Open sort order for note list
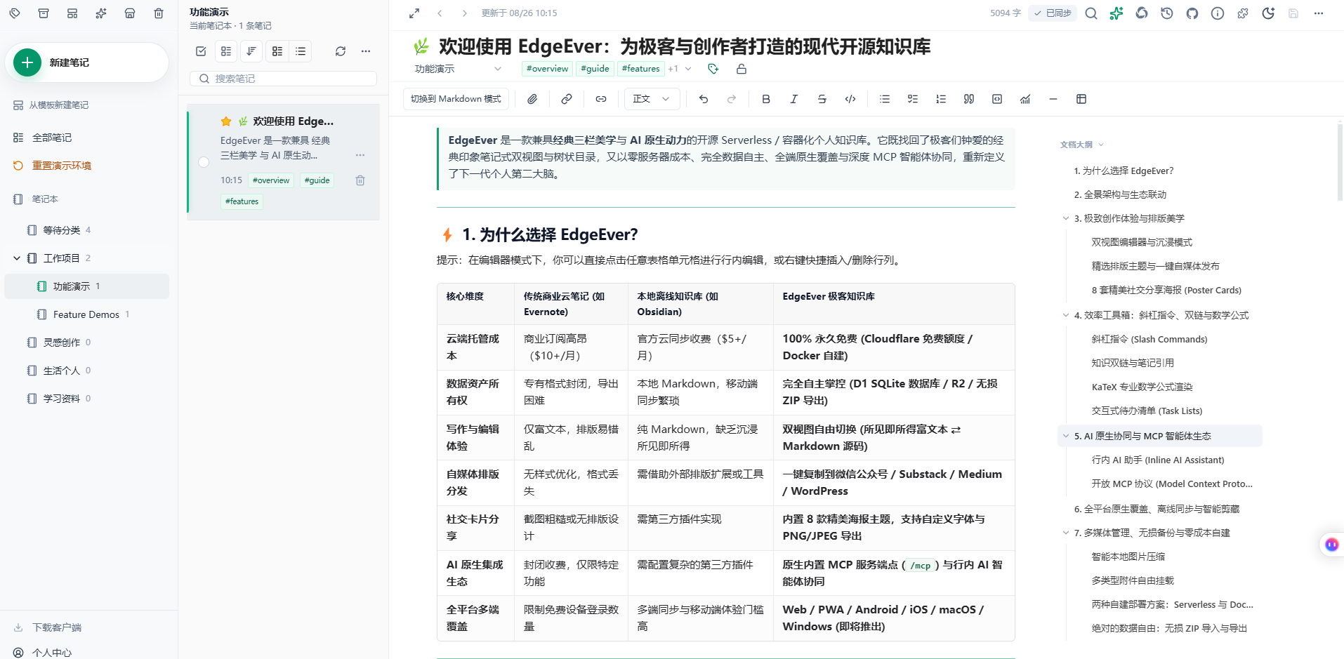This screenshot has width=1344, height=659. tap(251, 51)
